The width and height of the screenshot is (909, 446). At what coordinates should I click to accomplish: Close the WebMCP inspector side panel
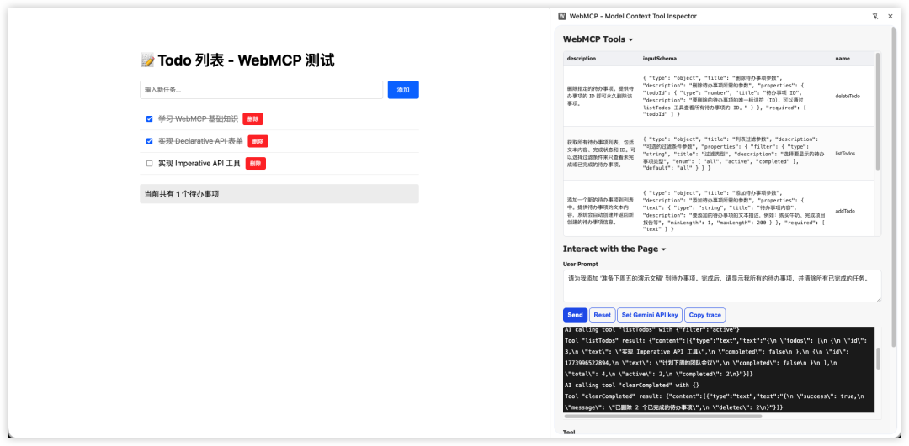[x=890, y=16]
